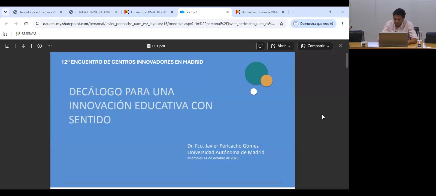Bookmark this page with the star

(281, 24)
